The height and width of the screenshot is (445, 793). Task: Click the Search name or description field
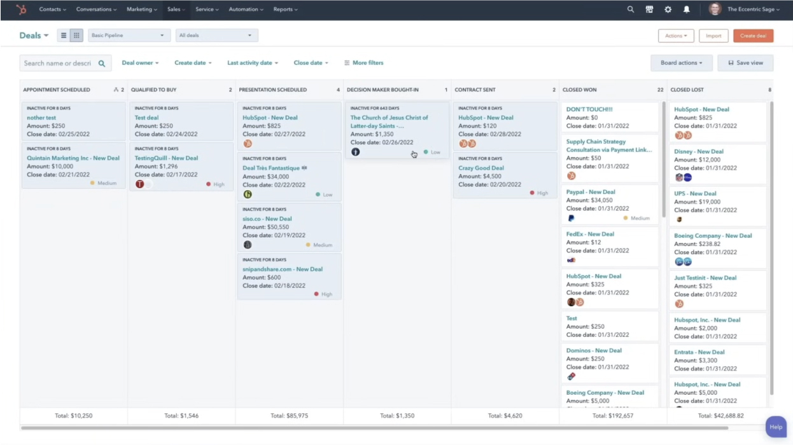[66, 63]
